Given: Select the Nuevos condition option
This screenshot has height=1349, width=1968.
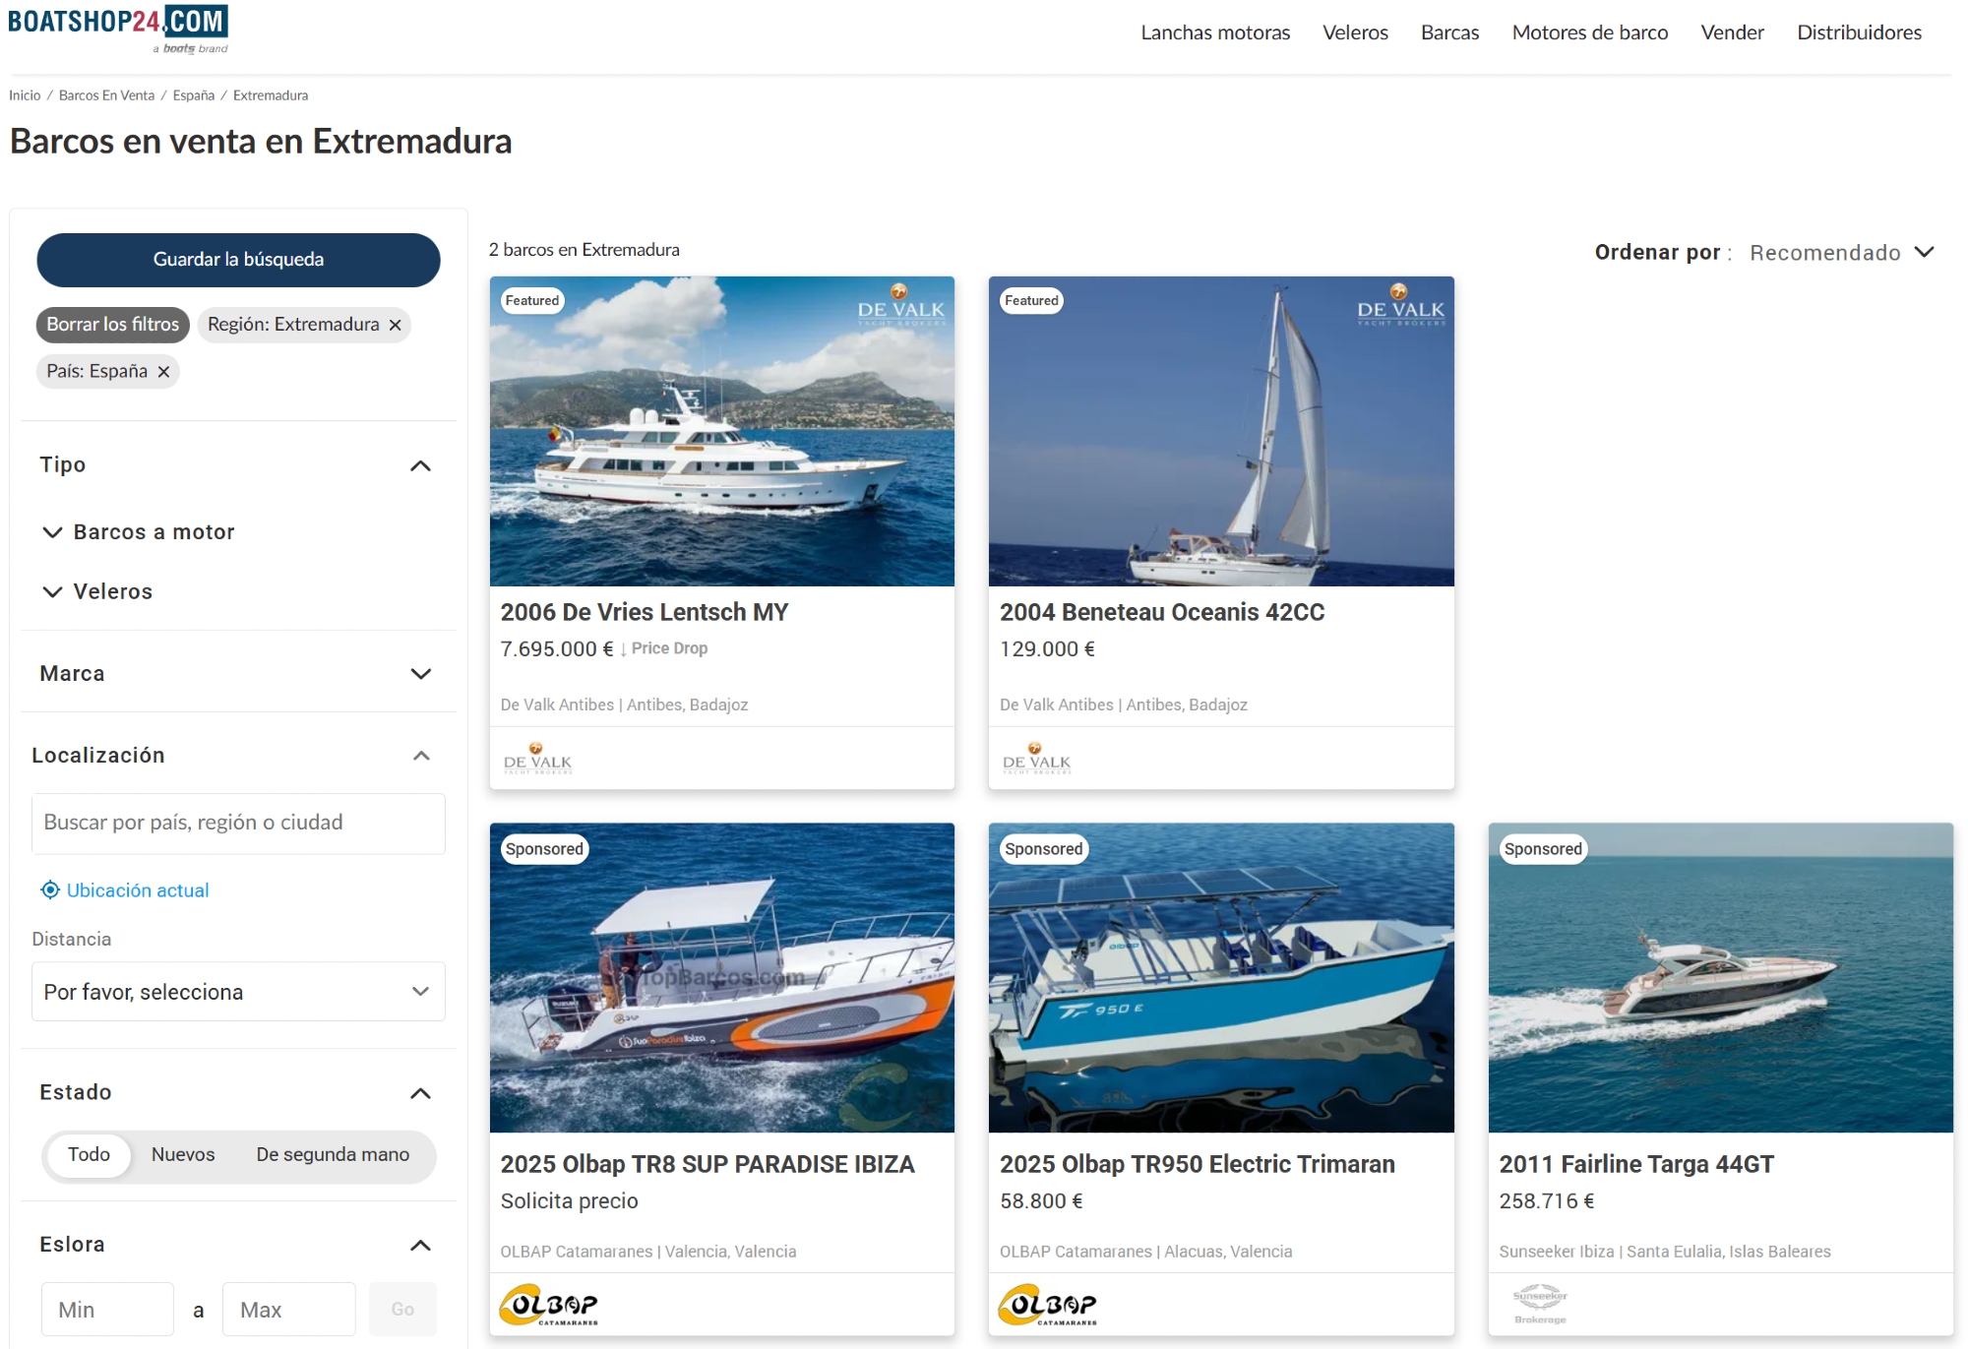Looking at the screenshot, I should coord(183,1154).
